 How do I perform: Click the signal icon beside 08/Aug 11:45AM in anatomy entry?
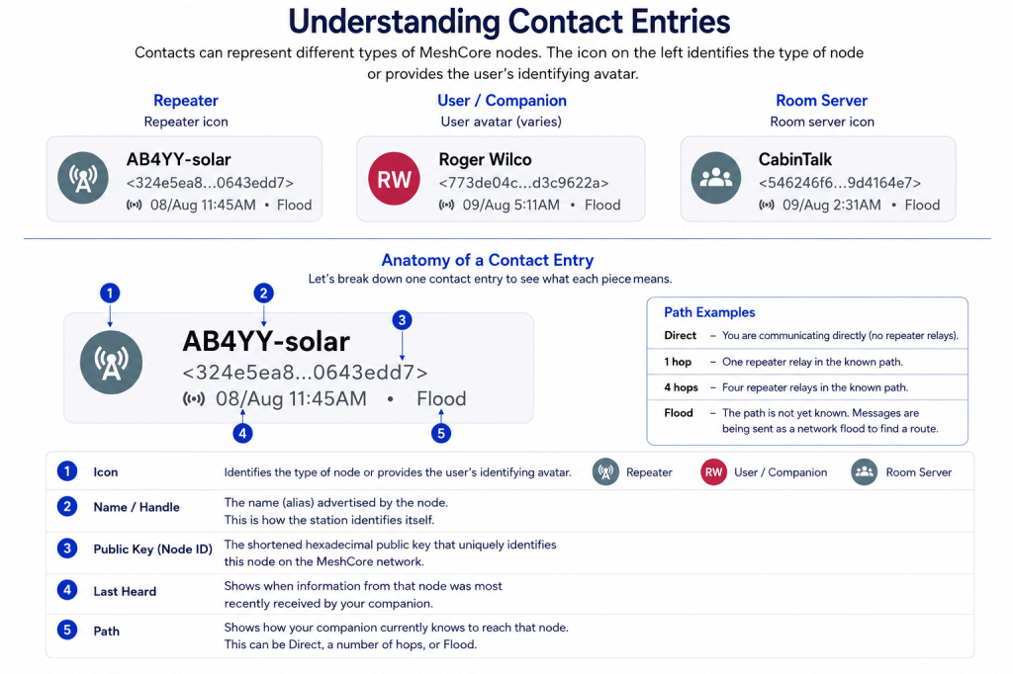[194, 399]
